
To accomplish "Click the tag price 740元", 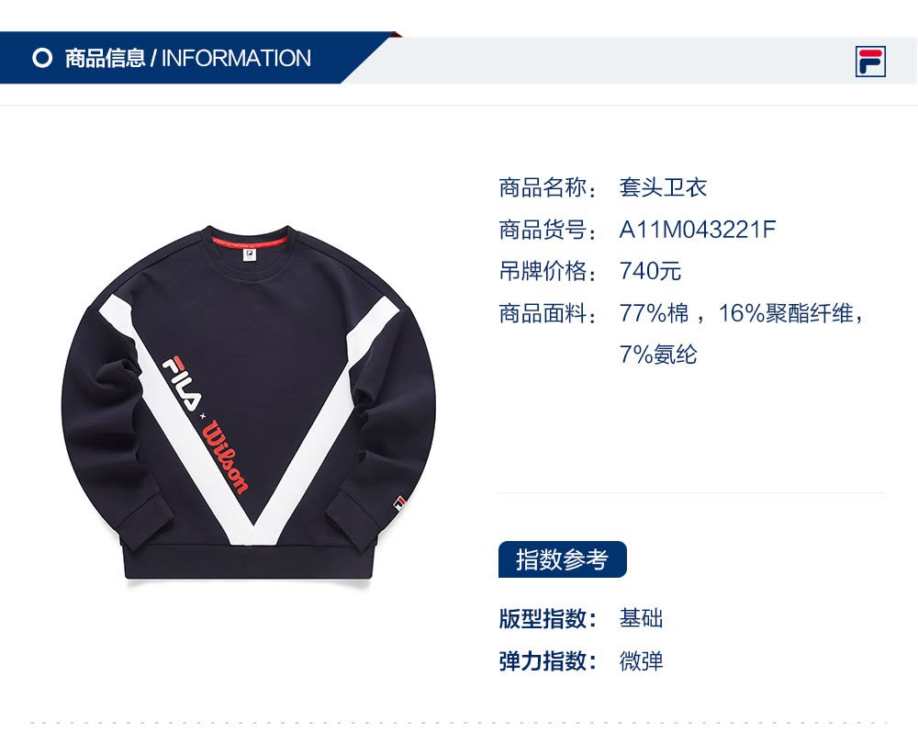I will (651, 271).
